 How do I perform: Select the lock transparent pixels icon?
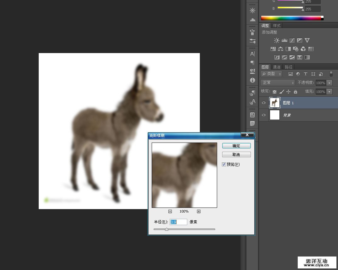coord(274,92)
